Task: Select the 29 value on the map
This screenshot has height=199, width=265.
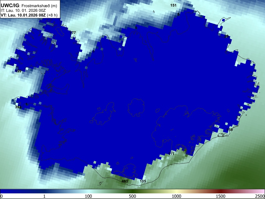Action: tap(226, 36)
